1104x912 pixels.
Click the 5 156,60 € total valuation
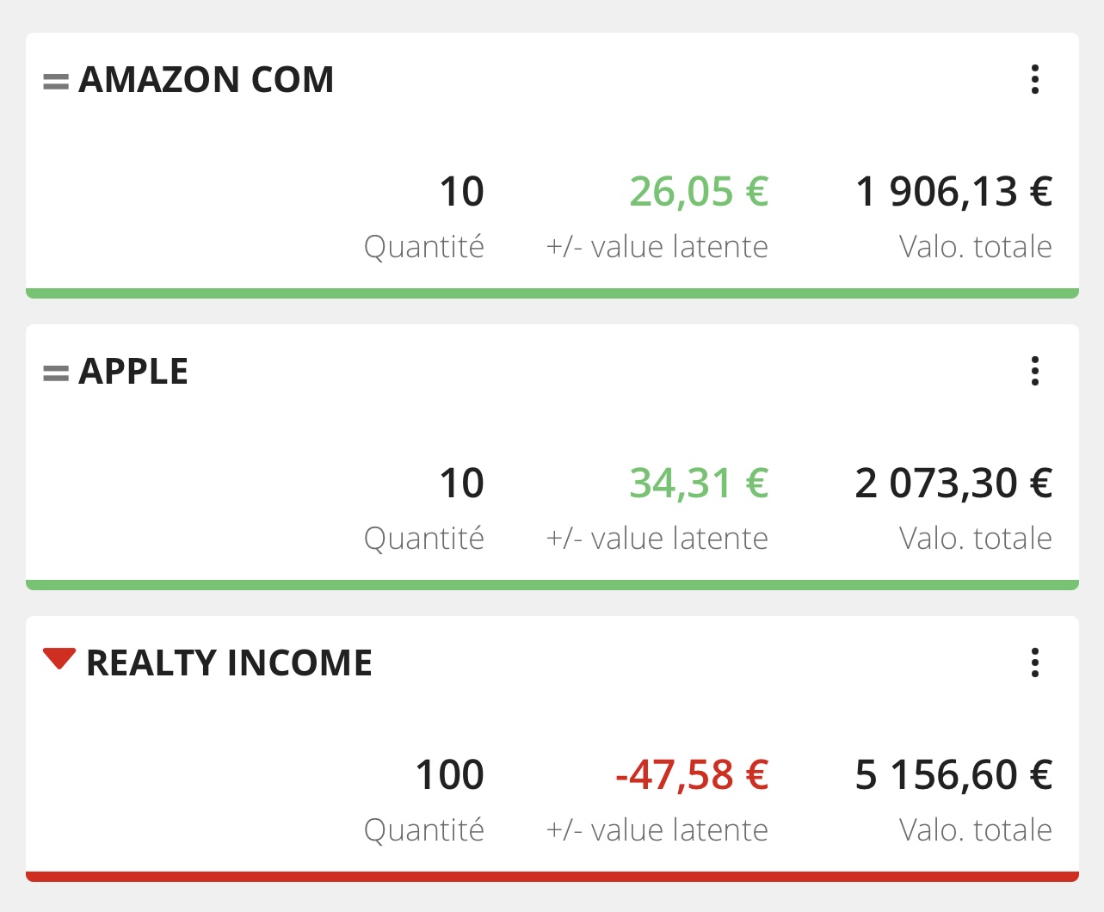[953, 774]
